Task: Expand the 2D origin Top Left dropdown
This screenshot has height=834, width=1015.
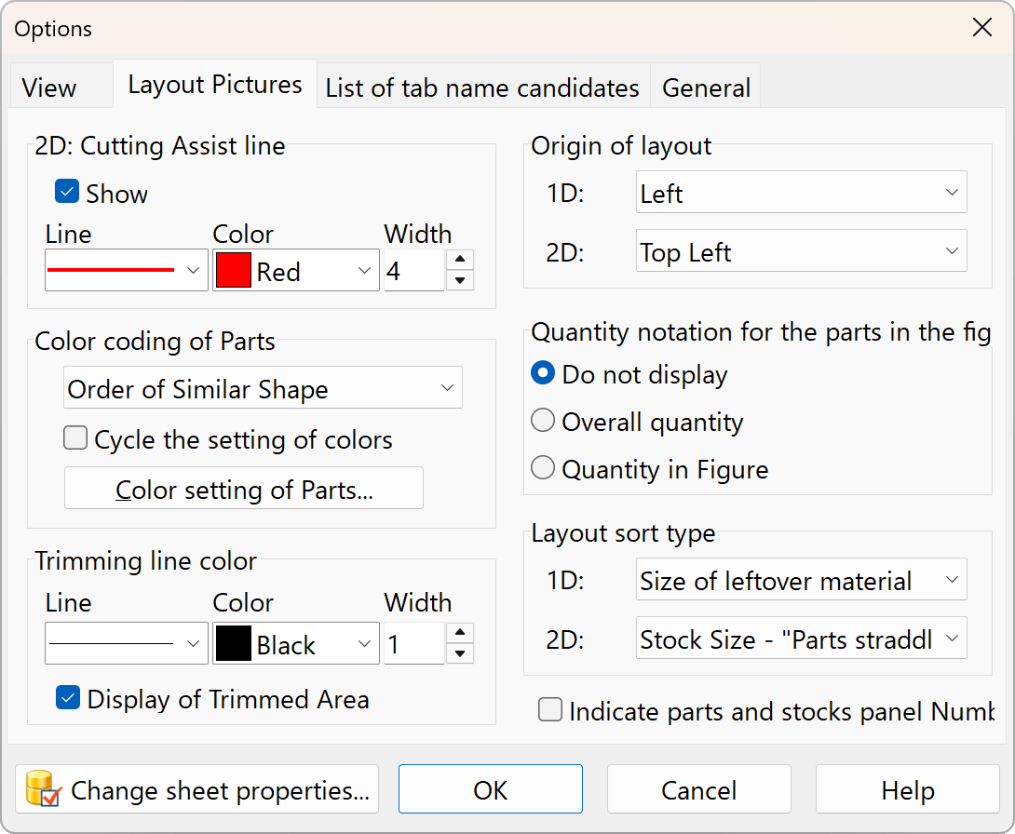Action: click(801, 251)
